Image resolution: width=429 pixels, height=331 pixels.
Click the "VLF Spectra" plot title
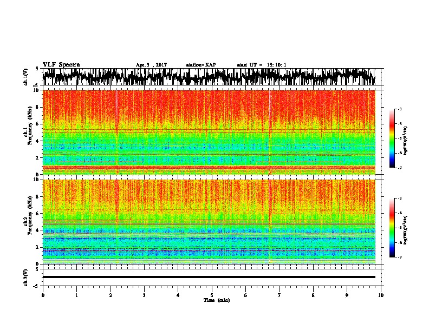click(61, 65)
